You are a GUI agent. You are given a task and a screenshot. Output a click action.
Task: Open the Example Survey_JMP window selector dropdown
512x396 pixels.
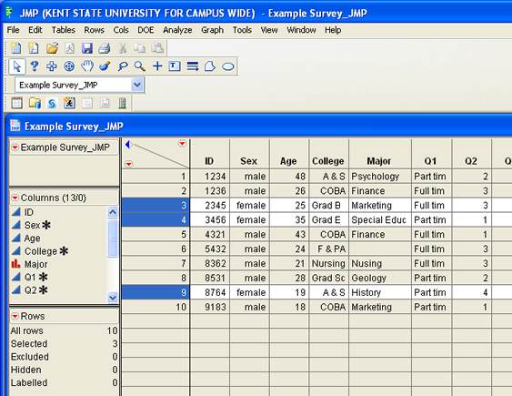pos(137,85)
